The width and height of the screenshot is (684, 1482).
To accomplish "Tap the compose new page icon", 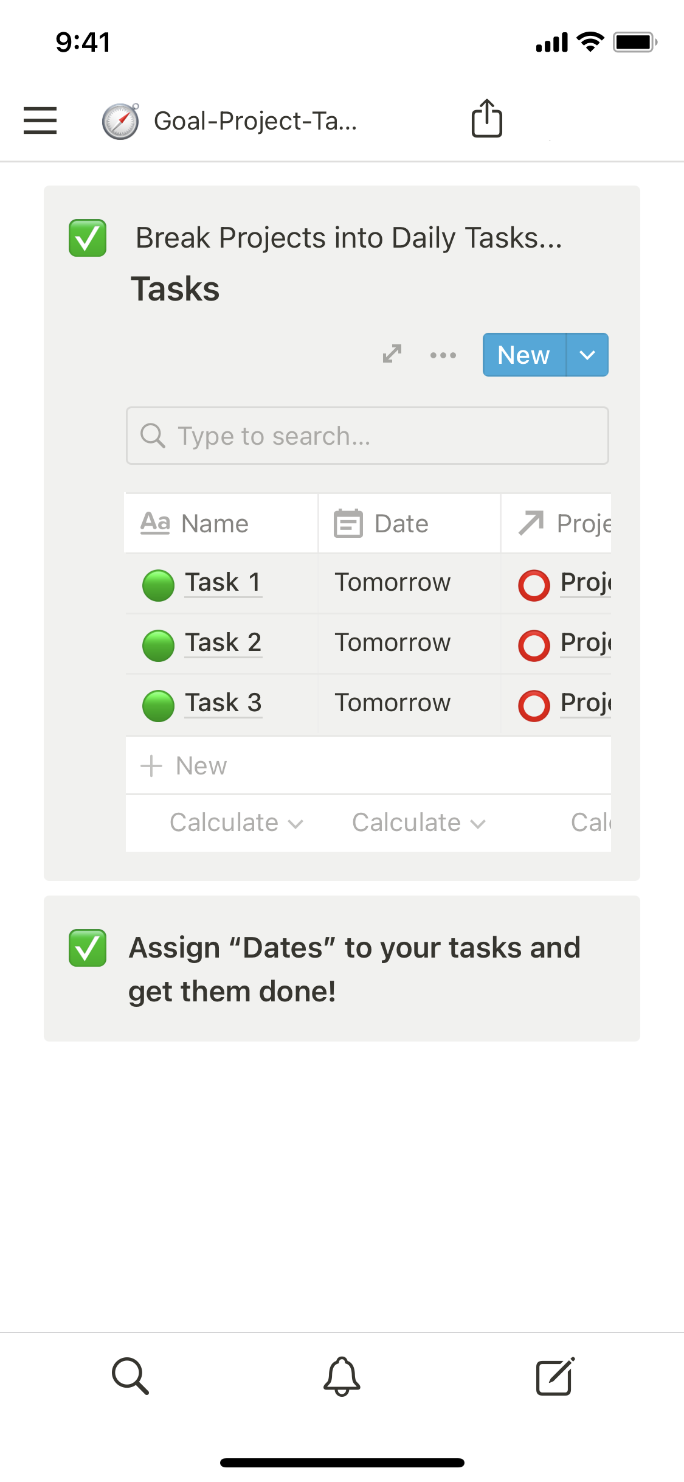I will pos(555,1376).
